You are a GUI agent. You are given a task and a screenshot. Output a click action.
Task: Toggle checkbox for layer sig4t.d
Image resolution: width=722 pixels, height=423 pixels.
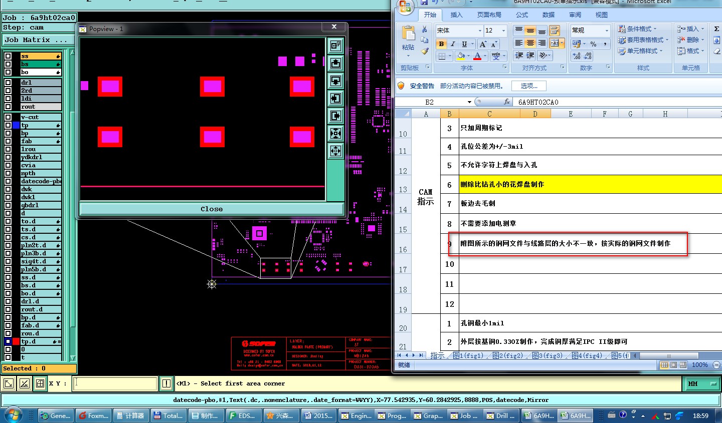tap(8, 261)
